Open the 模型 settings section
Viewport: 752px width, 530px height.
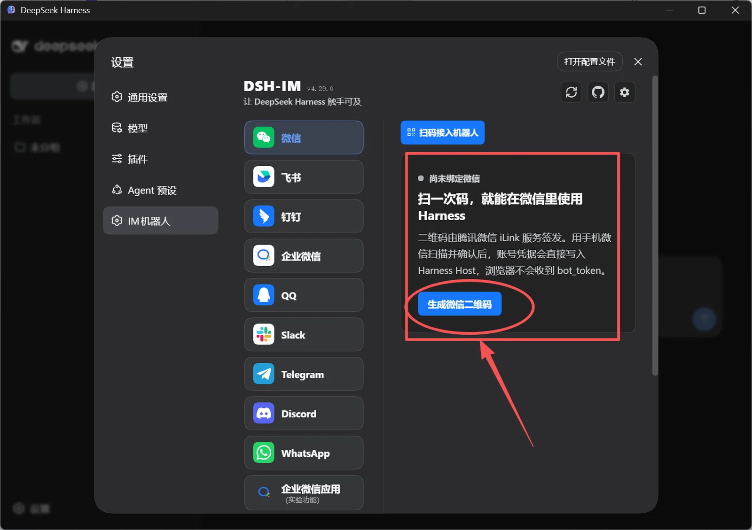[x=160, y=128]
